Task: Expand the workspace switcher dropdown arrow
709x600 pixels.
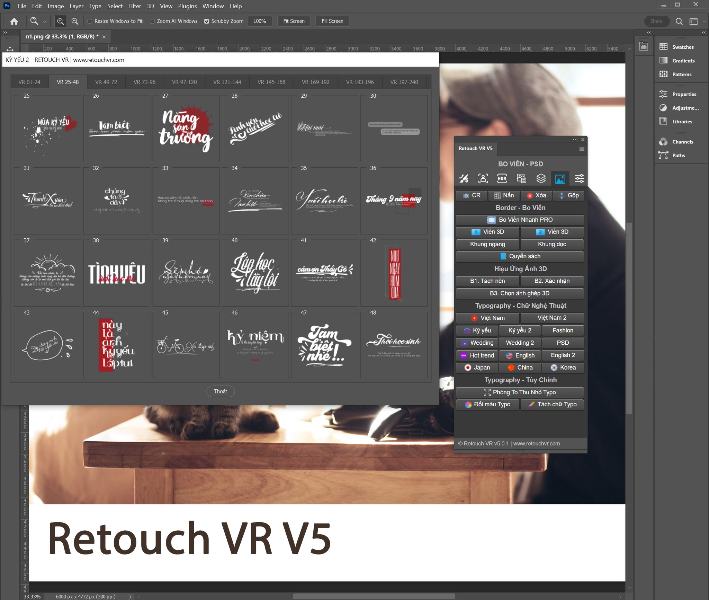Action: pyautogui.click(x=704, y=21)
